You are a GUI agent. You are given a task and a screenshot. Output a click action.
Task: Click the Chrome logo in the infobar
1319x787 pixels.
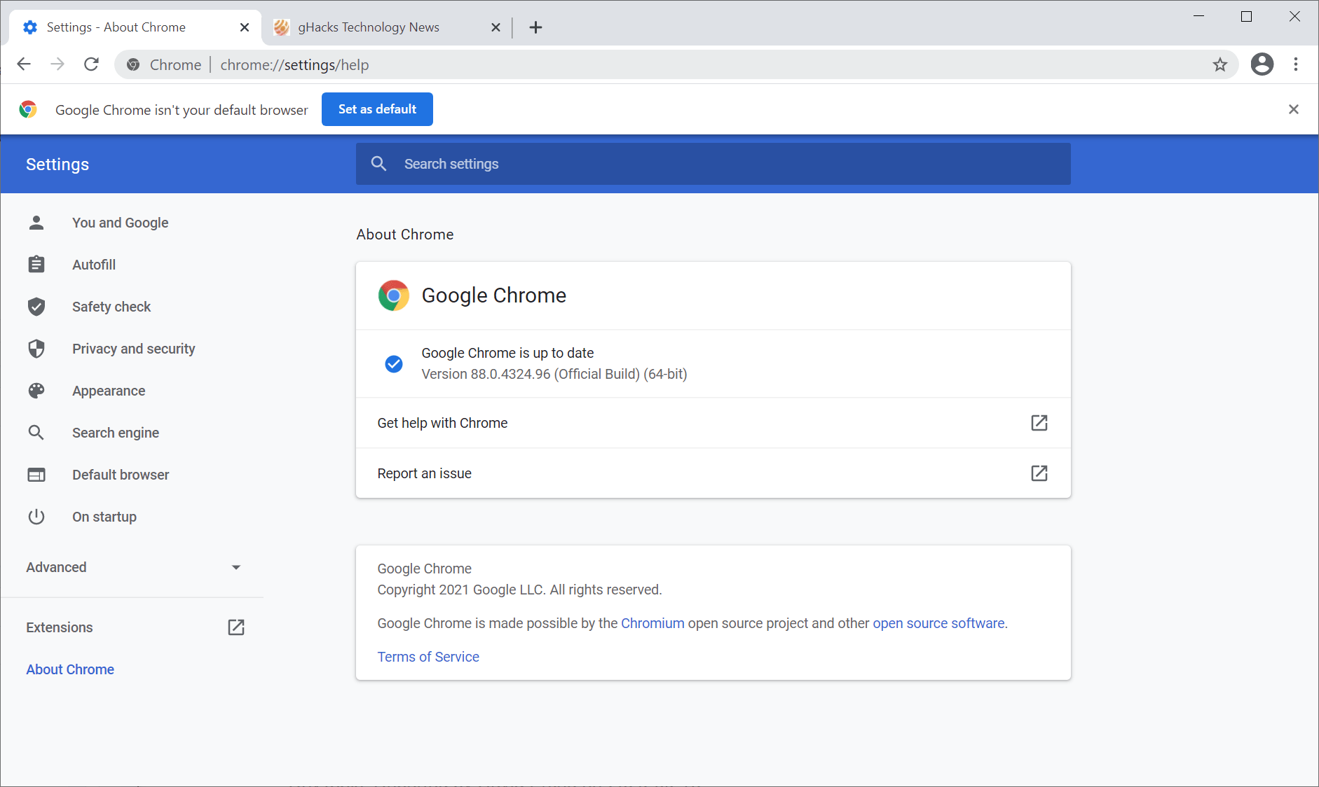[28, 109]
